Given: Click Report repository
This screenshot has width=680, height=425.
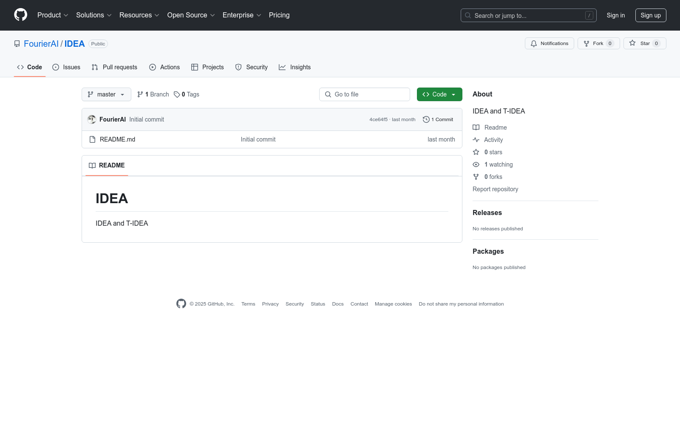Looking at the screenshot, I should point(496,189).
